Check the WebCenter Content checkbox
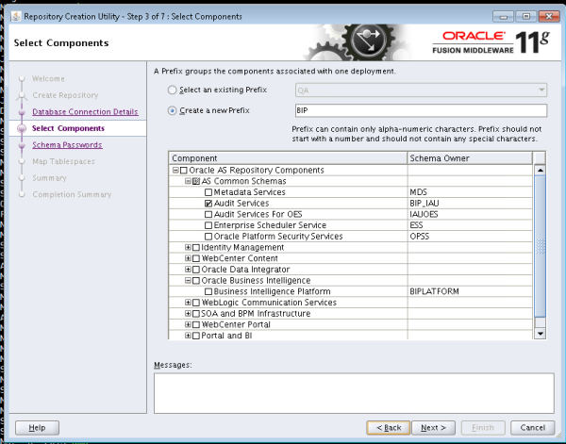The height and width of the screenshot is (444, 566). [196, 258]
